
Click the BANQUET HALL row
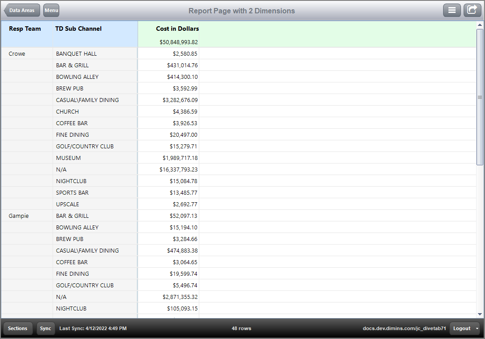(x=238, y=53)
